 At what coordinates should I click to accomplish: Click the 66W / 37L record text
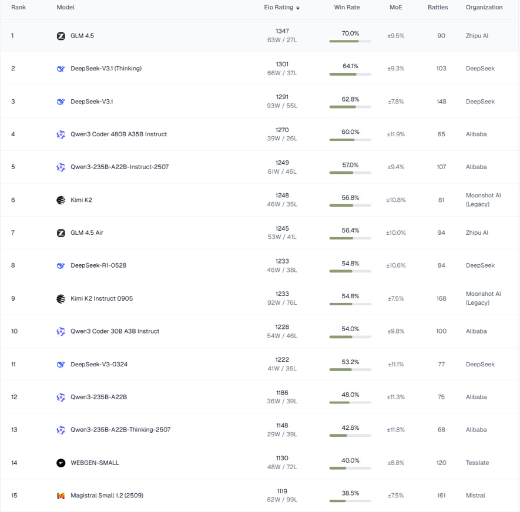[282, 73]
